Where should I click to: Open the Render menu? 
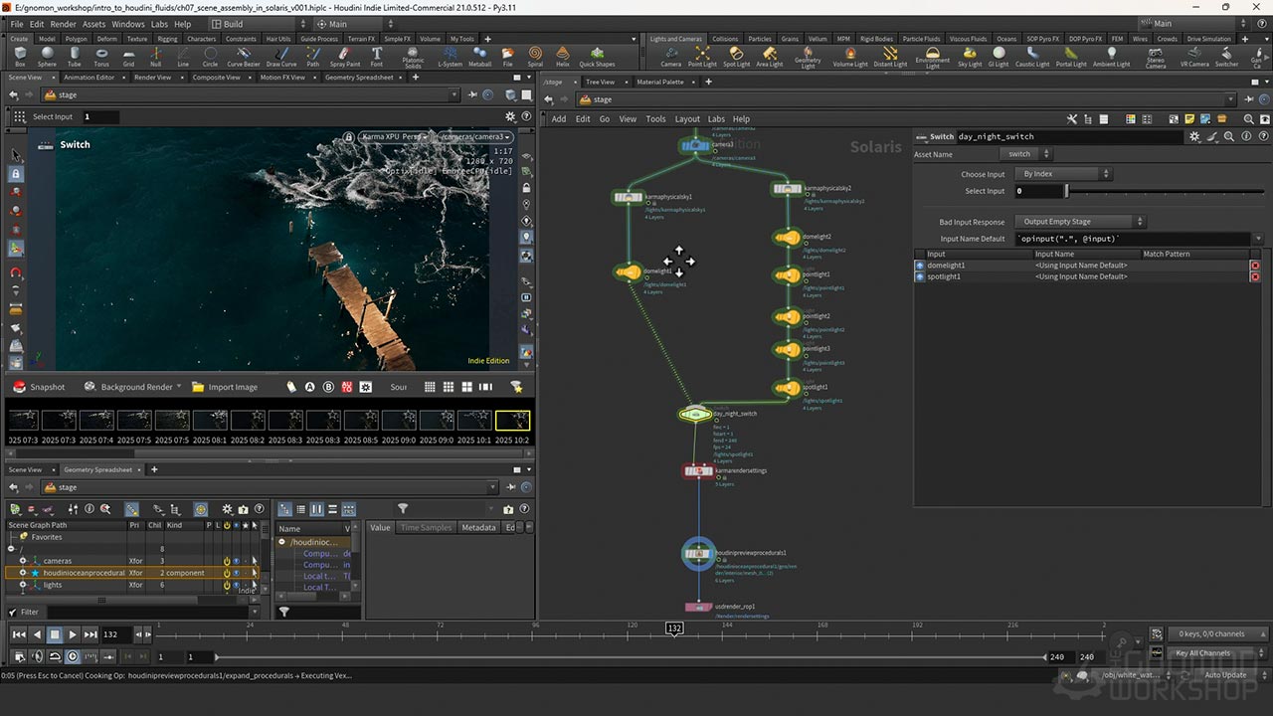point(63,24)
